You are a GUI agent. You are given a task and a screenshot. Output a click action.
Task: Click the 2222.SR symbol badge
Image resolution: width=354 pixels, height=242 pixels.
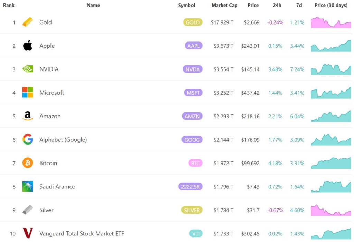pos(190,186)
